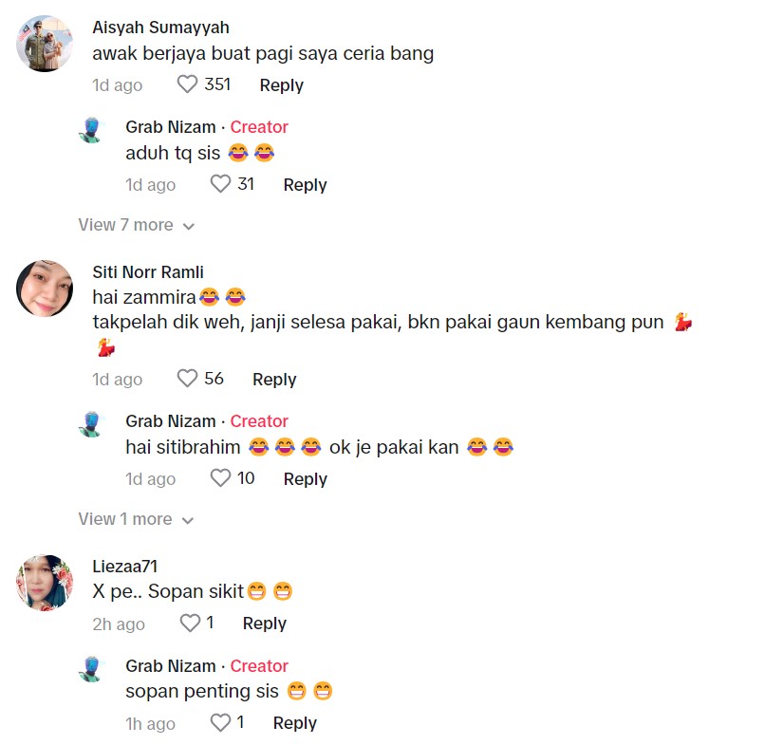Reply to Liezaa71's comment
Image resolution: width=783 pixels, height=745 pixels.
264,624
